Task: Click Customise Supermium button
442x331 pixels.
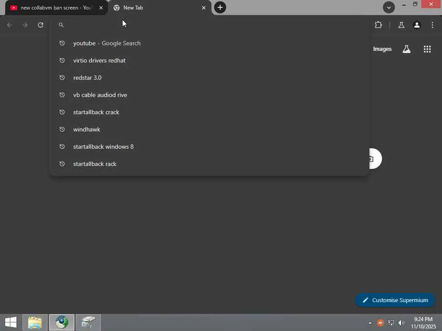Action: coord(395,300)
